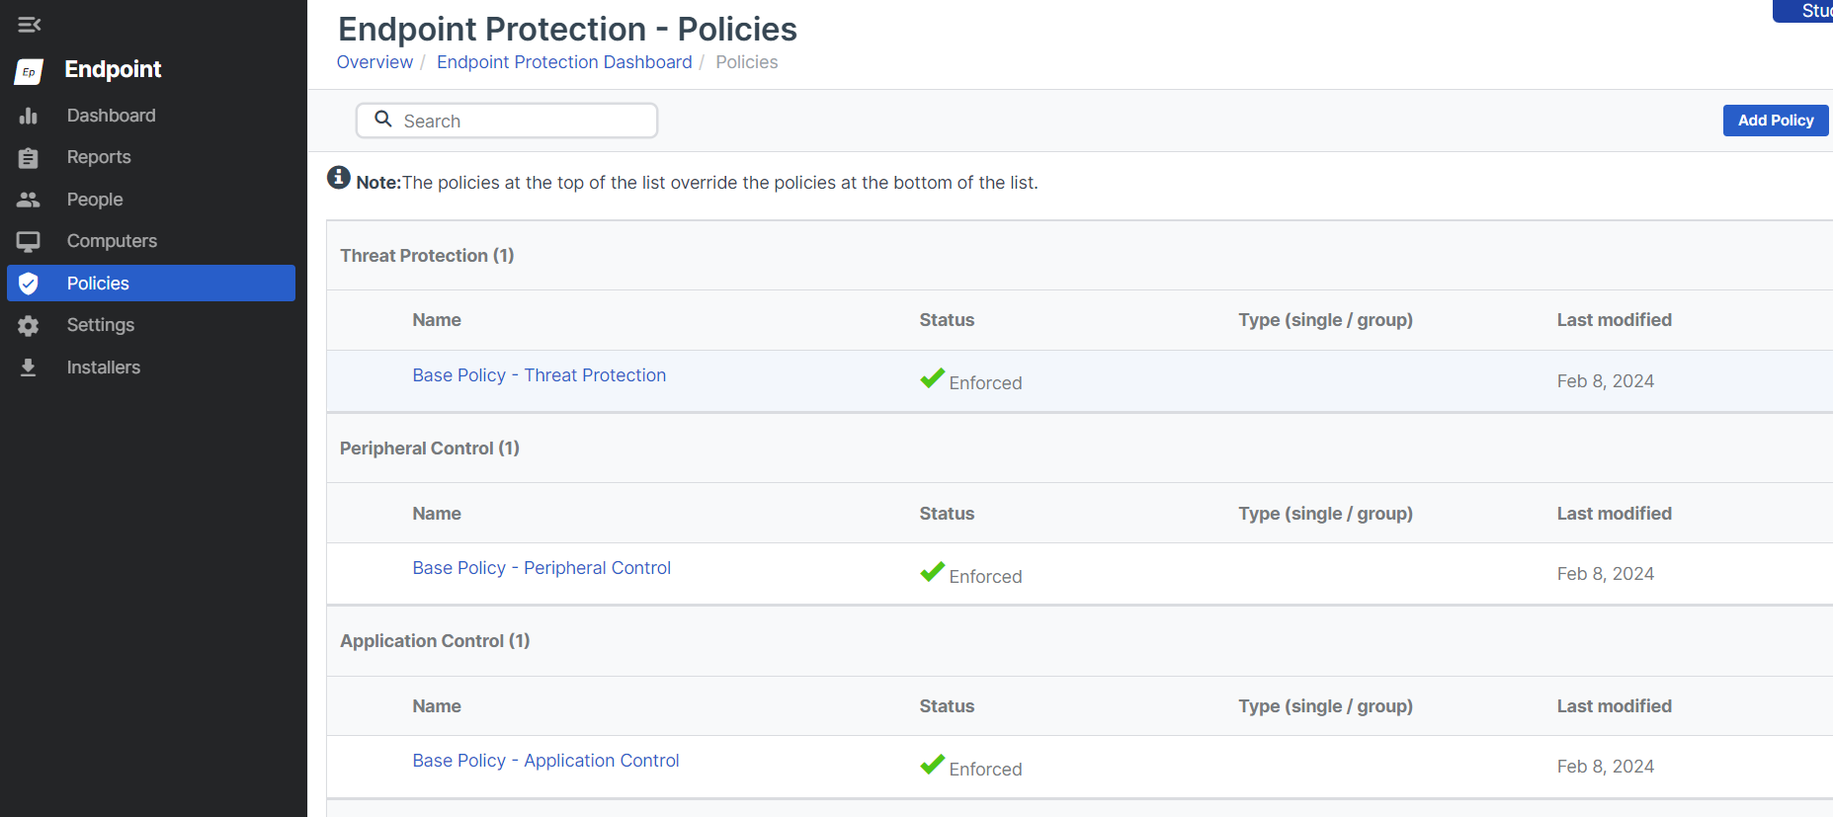Click the Endpoint product logo icon
This screenshot has height=817, width=1833.
pyautogui.click(x=29, y=71)
